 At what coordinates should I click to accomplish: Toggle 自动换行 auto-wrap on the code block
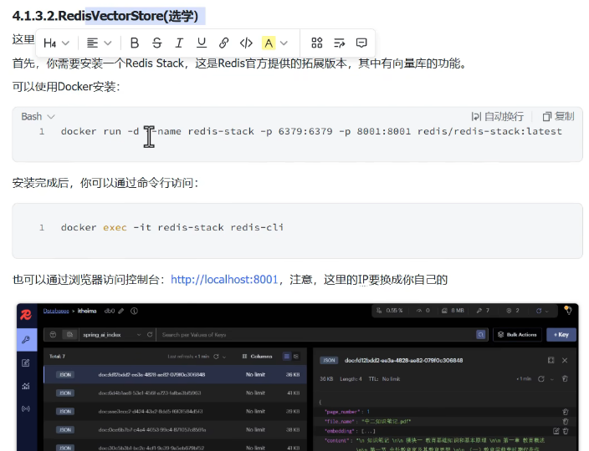click(497, 117)
